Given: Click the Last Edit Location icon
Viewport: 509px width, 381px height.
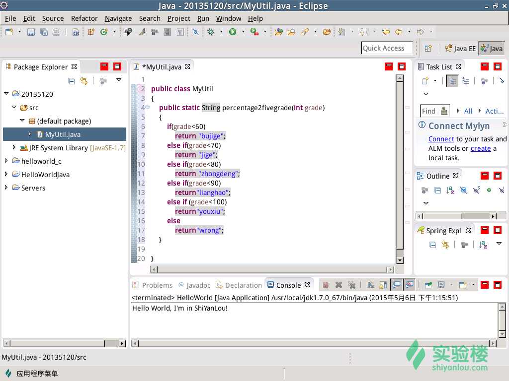Looking at the screenshot, I should (x=386, y=32).
